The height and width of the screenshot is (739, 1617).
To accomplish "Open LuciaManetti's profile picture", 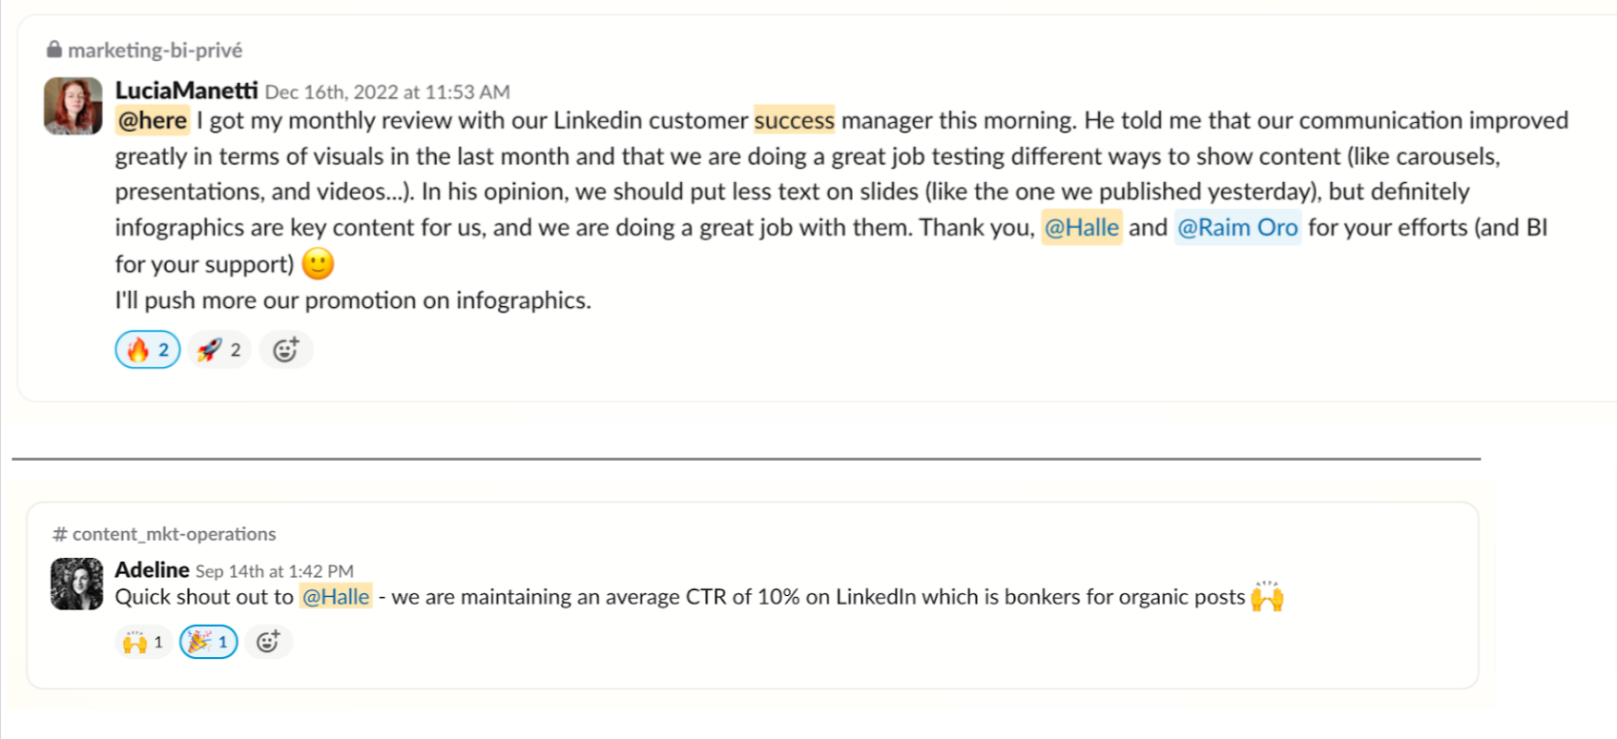I will [73, 106].
